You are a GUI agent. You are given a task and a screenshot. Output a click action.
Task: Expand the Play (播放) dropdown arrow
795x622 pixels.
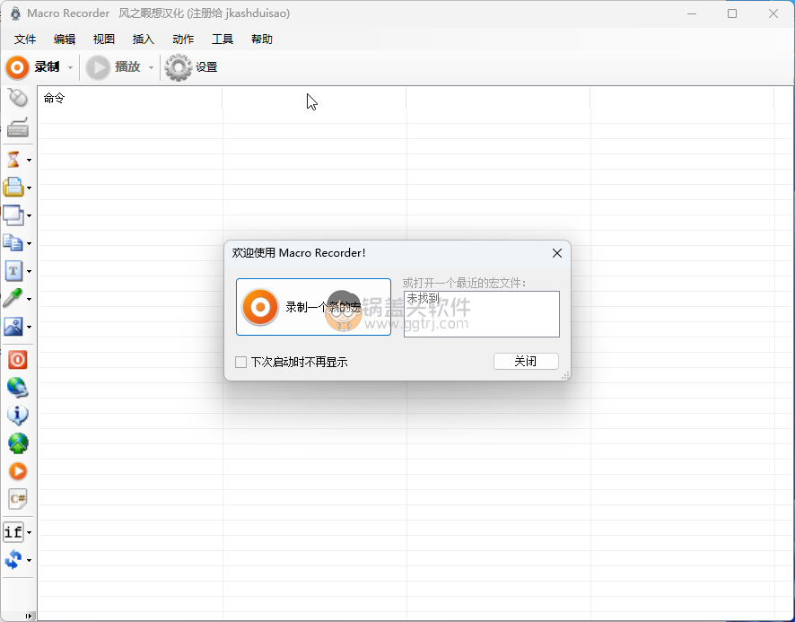[151, 67]
